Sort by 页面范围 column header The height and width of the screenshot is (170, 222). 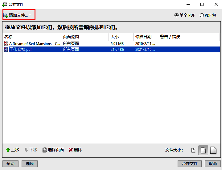click(x=85, y=37)
